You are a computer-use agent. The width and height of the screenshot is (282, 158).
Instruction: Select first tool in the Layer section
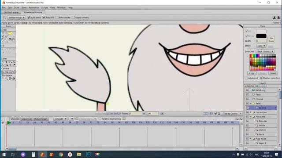[x=3, y=62]
